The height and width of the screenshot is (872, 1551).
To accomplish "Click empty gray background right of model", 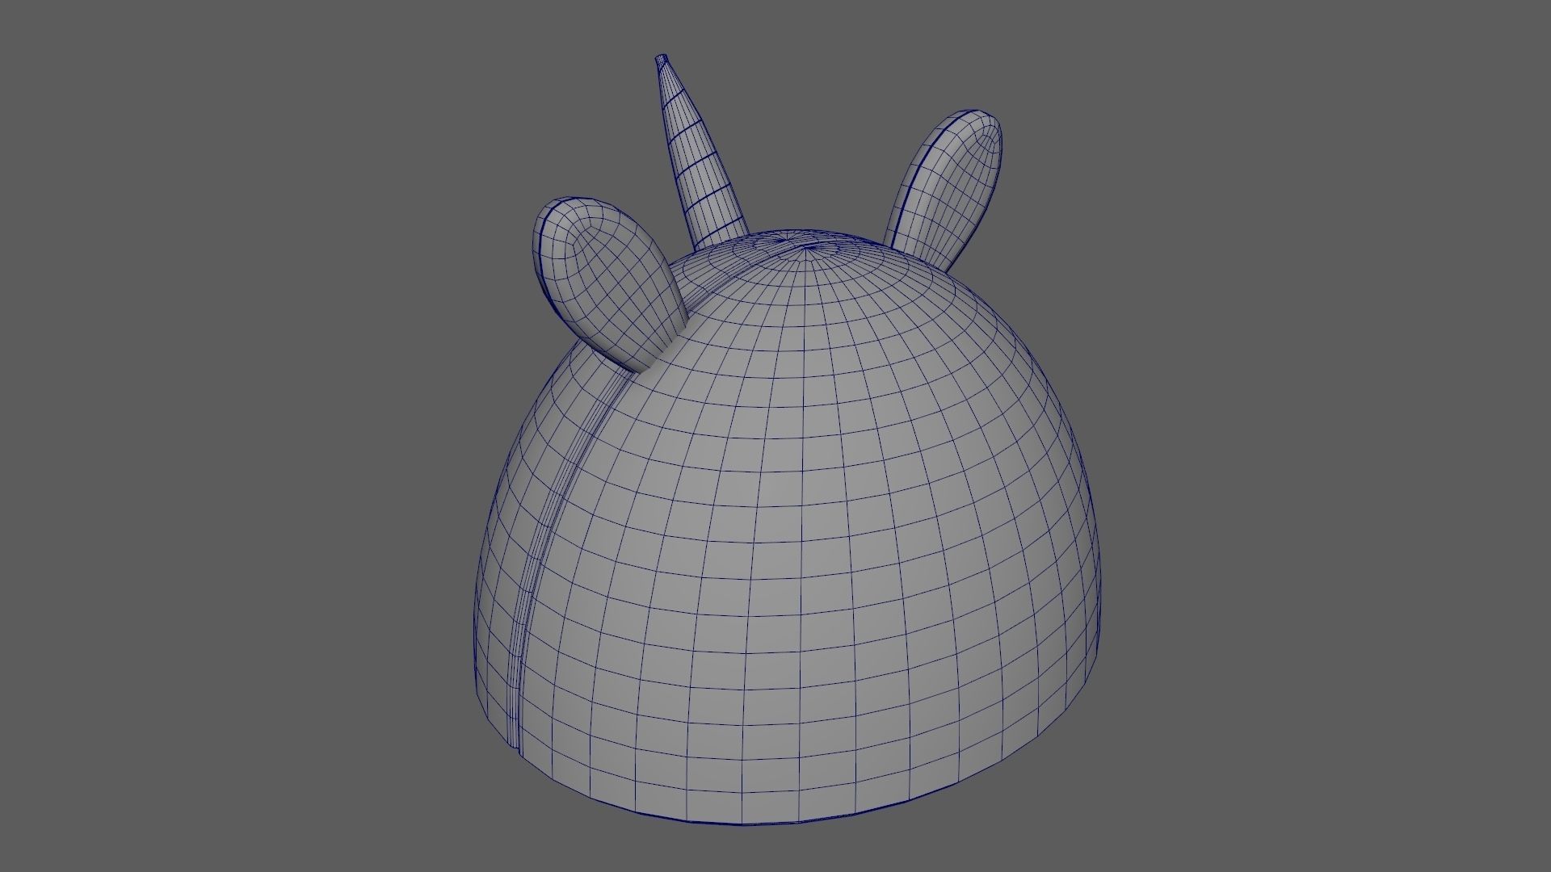I will (1333, 436).
